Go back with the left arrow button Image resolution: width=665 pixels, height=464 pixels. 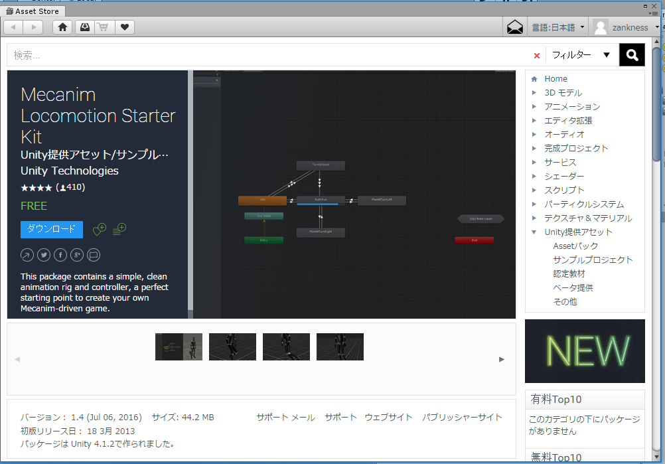13,27
